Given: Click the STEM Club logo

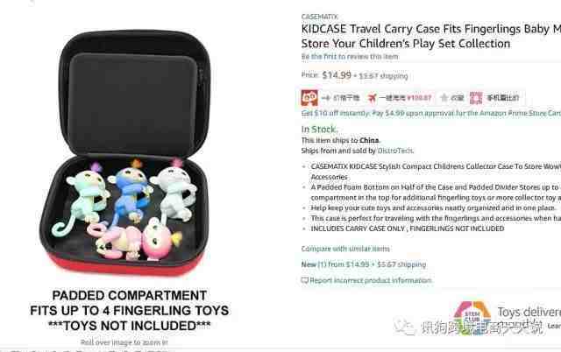Looking at the screenshot, I should [472, 315].
